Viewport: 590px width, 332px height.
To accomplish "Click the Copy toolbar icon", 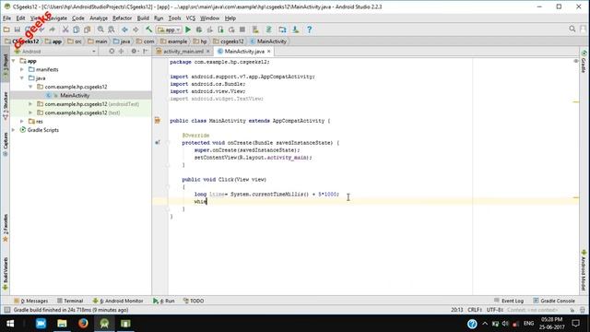I will (76, 30).
